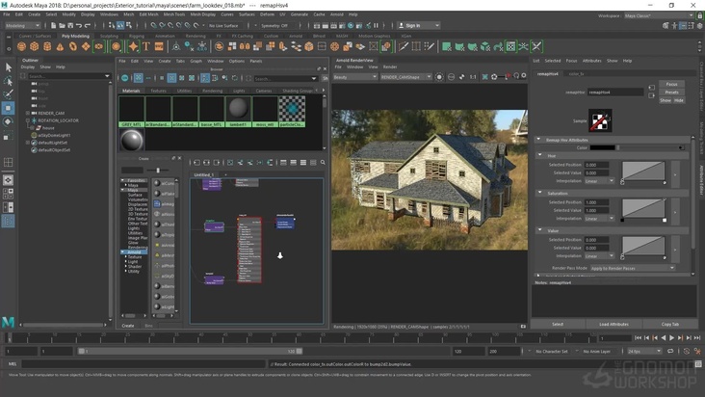Click the Select button below notes
Viewport: 705px width, 397px height.
(558, 324)
